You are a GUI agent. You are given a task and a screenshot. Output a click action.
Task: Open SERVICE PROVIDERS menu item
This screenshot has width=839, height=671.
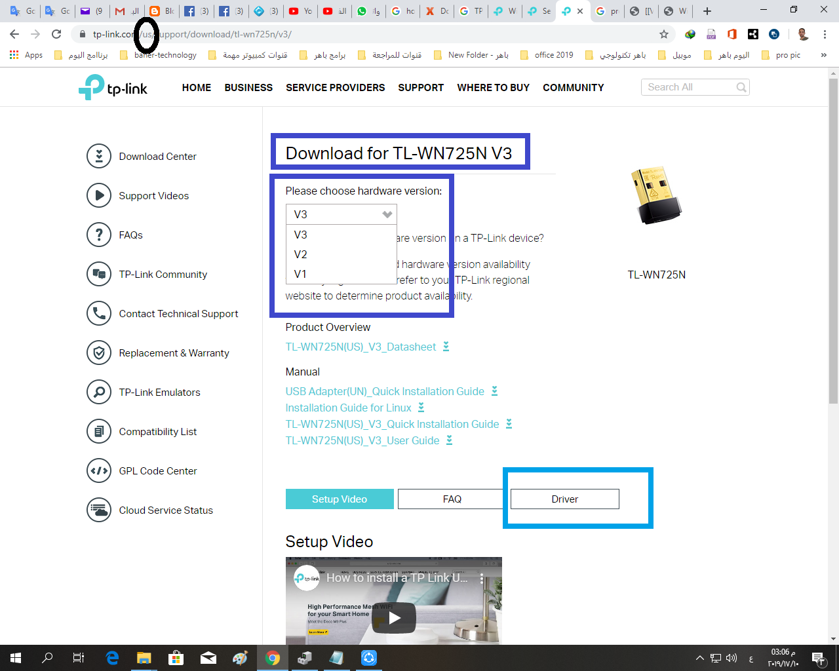pos(336,87)
